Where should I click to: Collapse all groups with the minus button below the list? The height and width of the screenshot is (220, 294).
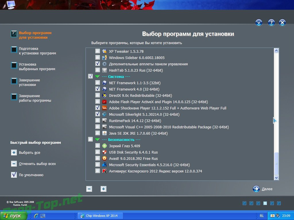[89, 189]
